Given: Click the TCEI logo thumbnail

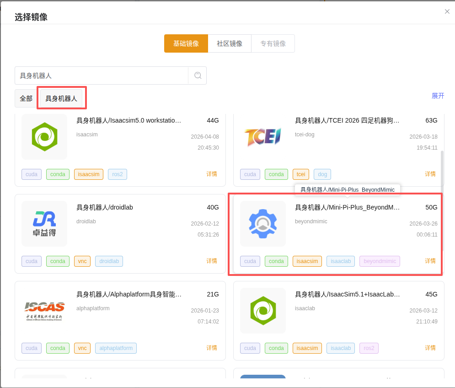Looking at the screenshot, I should pos(263,136).
